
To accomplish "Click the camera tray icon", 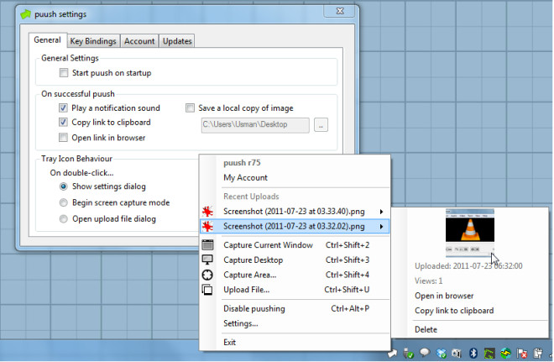I will coord(457,353).
